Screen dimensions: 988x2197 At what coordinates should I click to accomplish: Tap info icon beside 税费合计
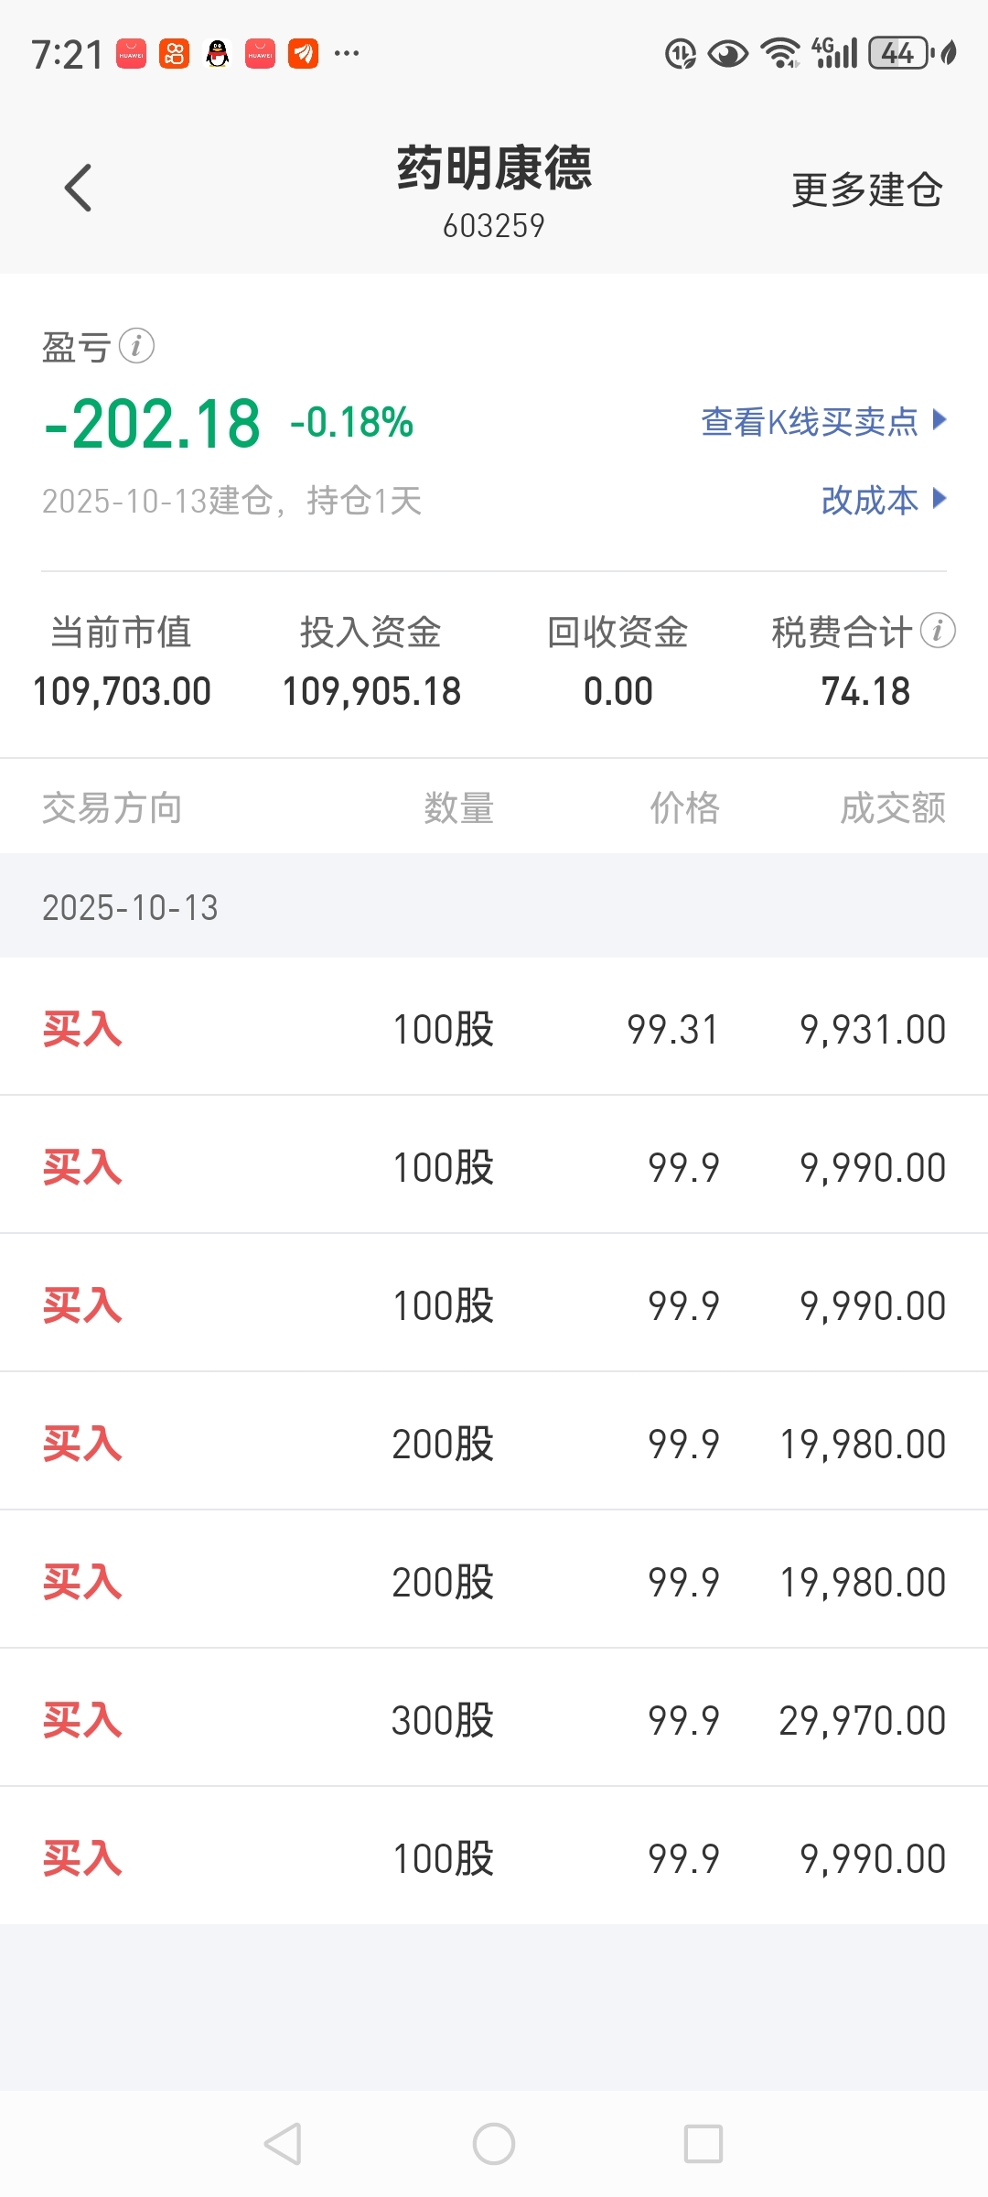pyautogui.click(x=938, y=631)
